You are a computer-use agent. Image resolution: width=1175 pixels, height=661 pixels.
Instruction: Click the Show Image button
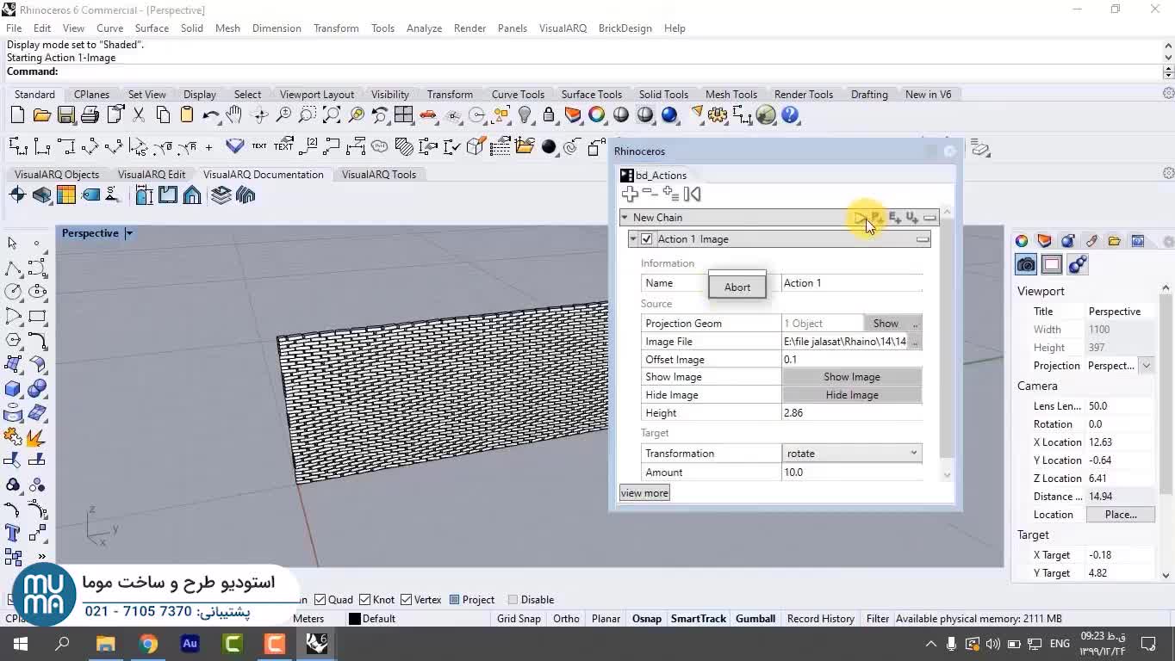tap(851, 377)
